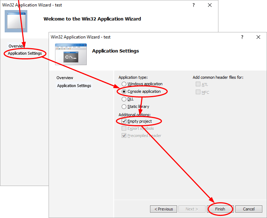The height and width of the screenshot is (218, 267).
Task: Enable MFC header files checkbox
Action: point(198,92)
